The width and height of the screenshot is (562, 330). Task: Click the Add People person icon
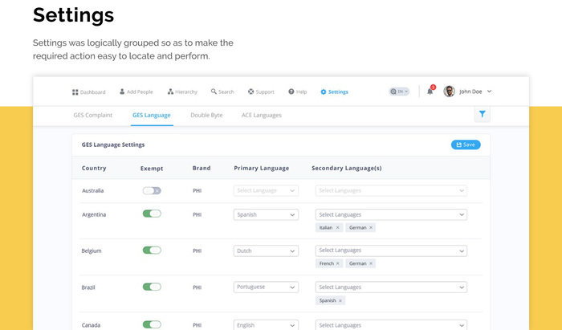(122, 92)
